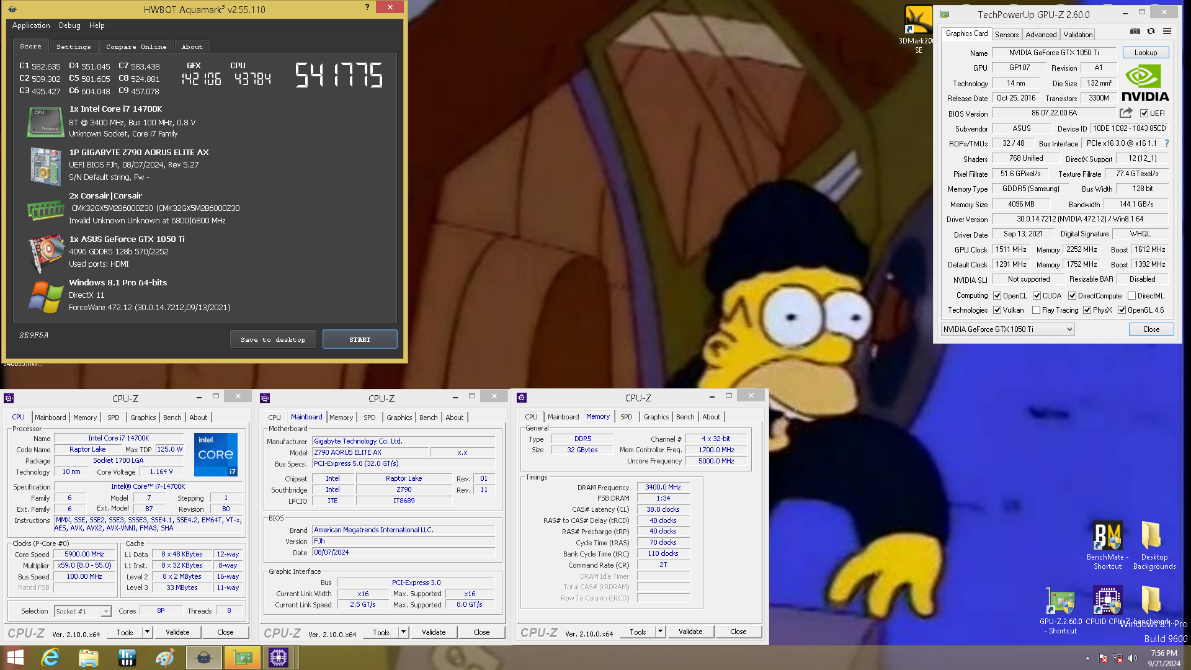1191x670 pixels.
Task: Toggle the UEFI checkbox in GPU-Z
Action: pos(1144,114)
